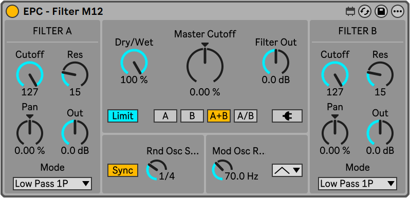Click the Dry/Wet value 100 %
This screenshot has width=410, height=198.
134,80
